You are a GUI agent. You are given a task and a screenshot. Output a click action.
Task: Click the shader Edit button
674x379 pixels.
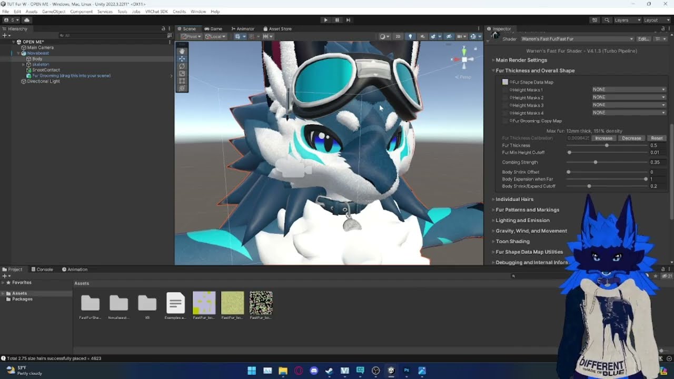click(x=643, y=39)
